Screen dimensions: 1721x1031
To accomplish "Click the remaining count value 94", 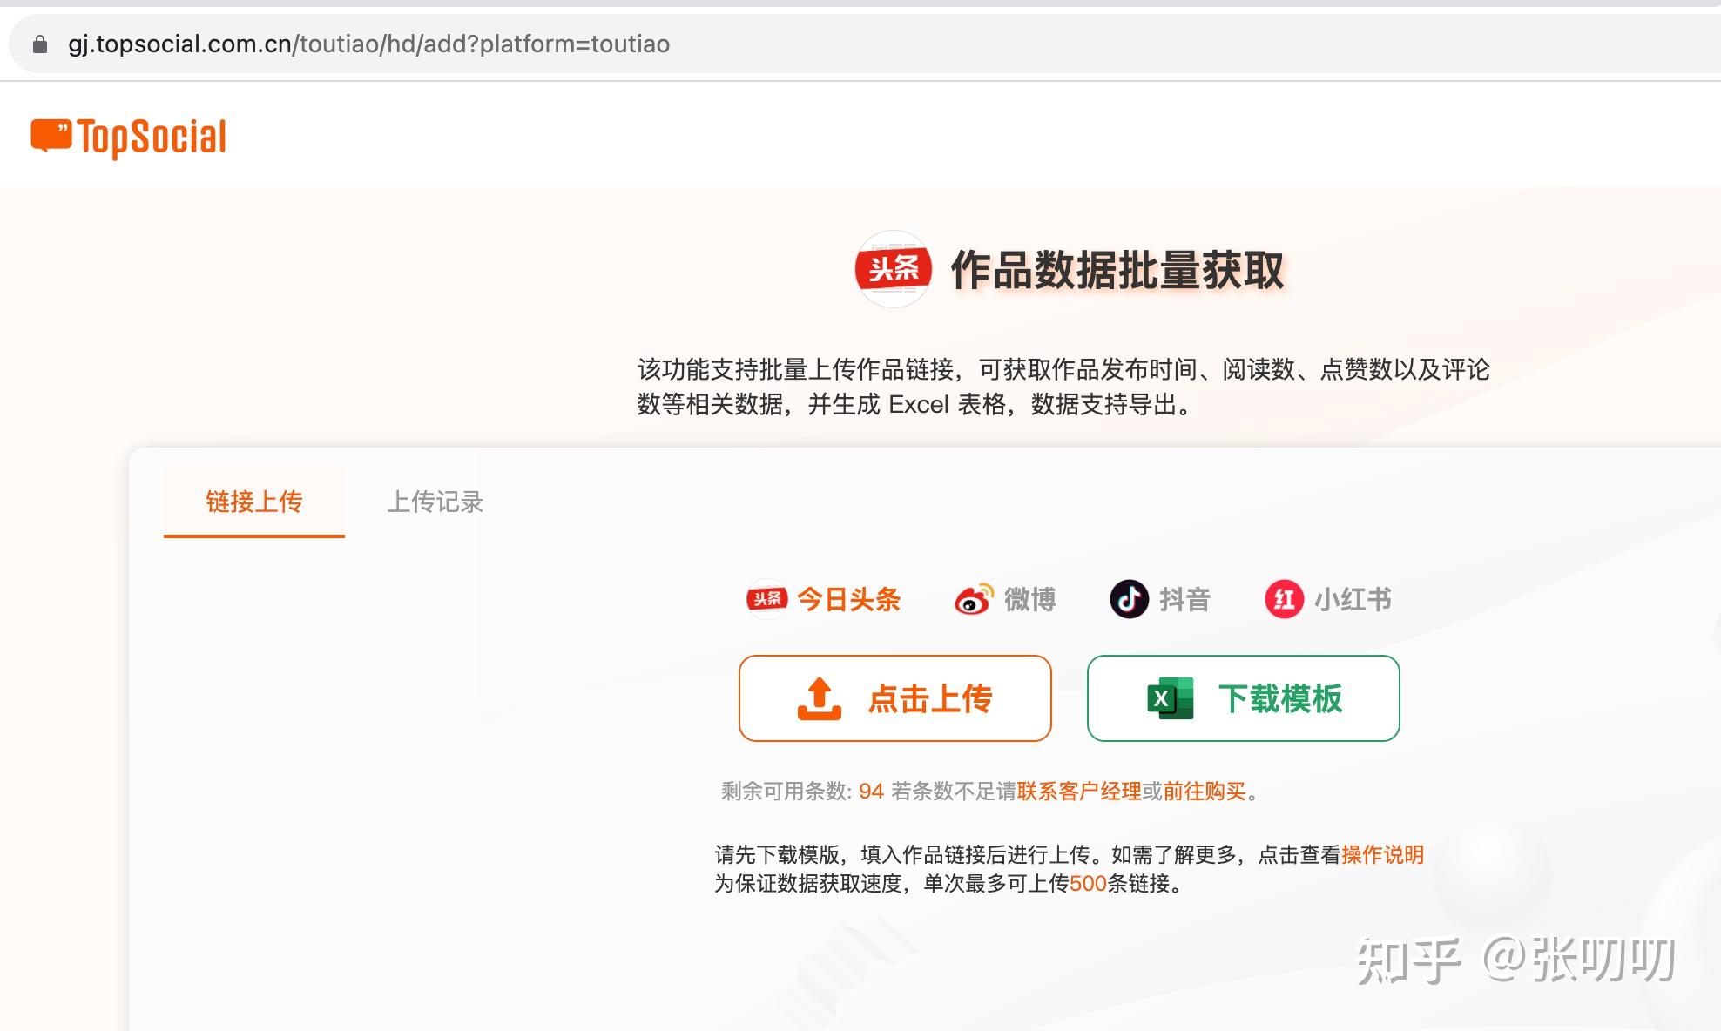I will pyautogui.click(x=871, y=791).
